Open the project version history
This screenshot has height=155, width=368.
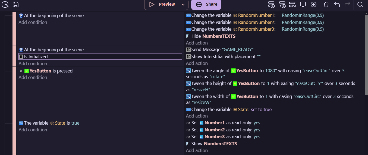pyautogui.click(x=5, y=4)
